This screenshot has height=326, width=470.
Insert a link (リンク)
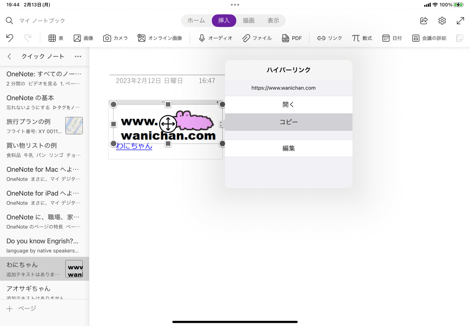pyautogui.click(x=329, y=38)
